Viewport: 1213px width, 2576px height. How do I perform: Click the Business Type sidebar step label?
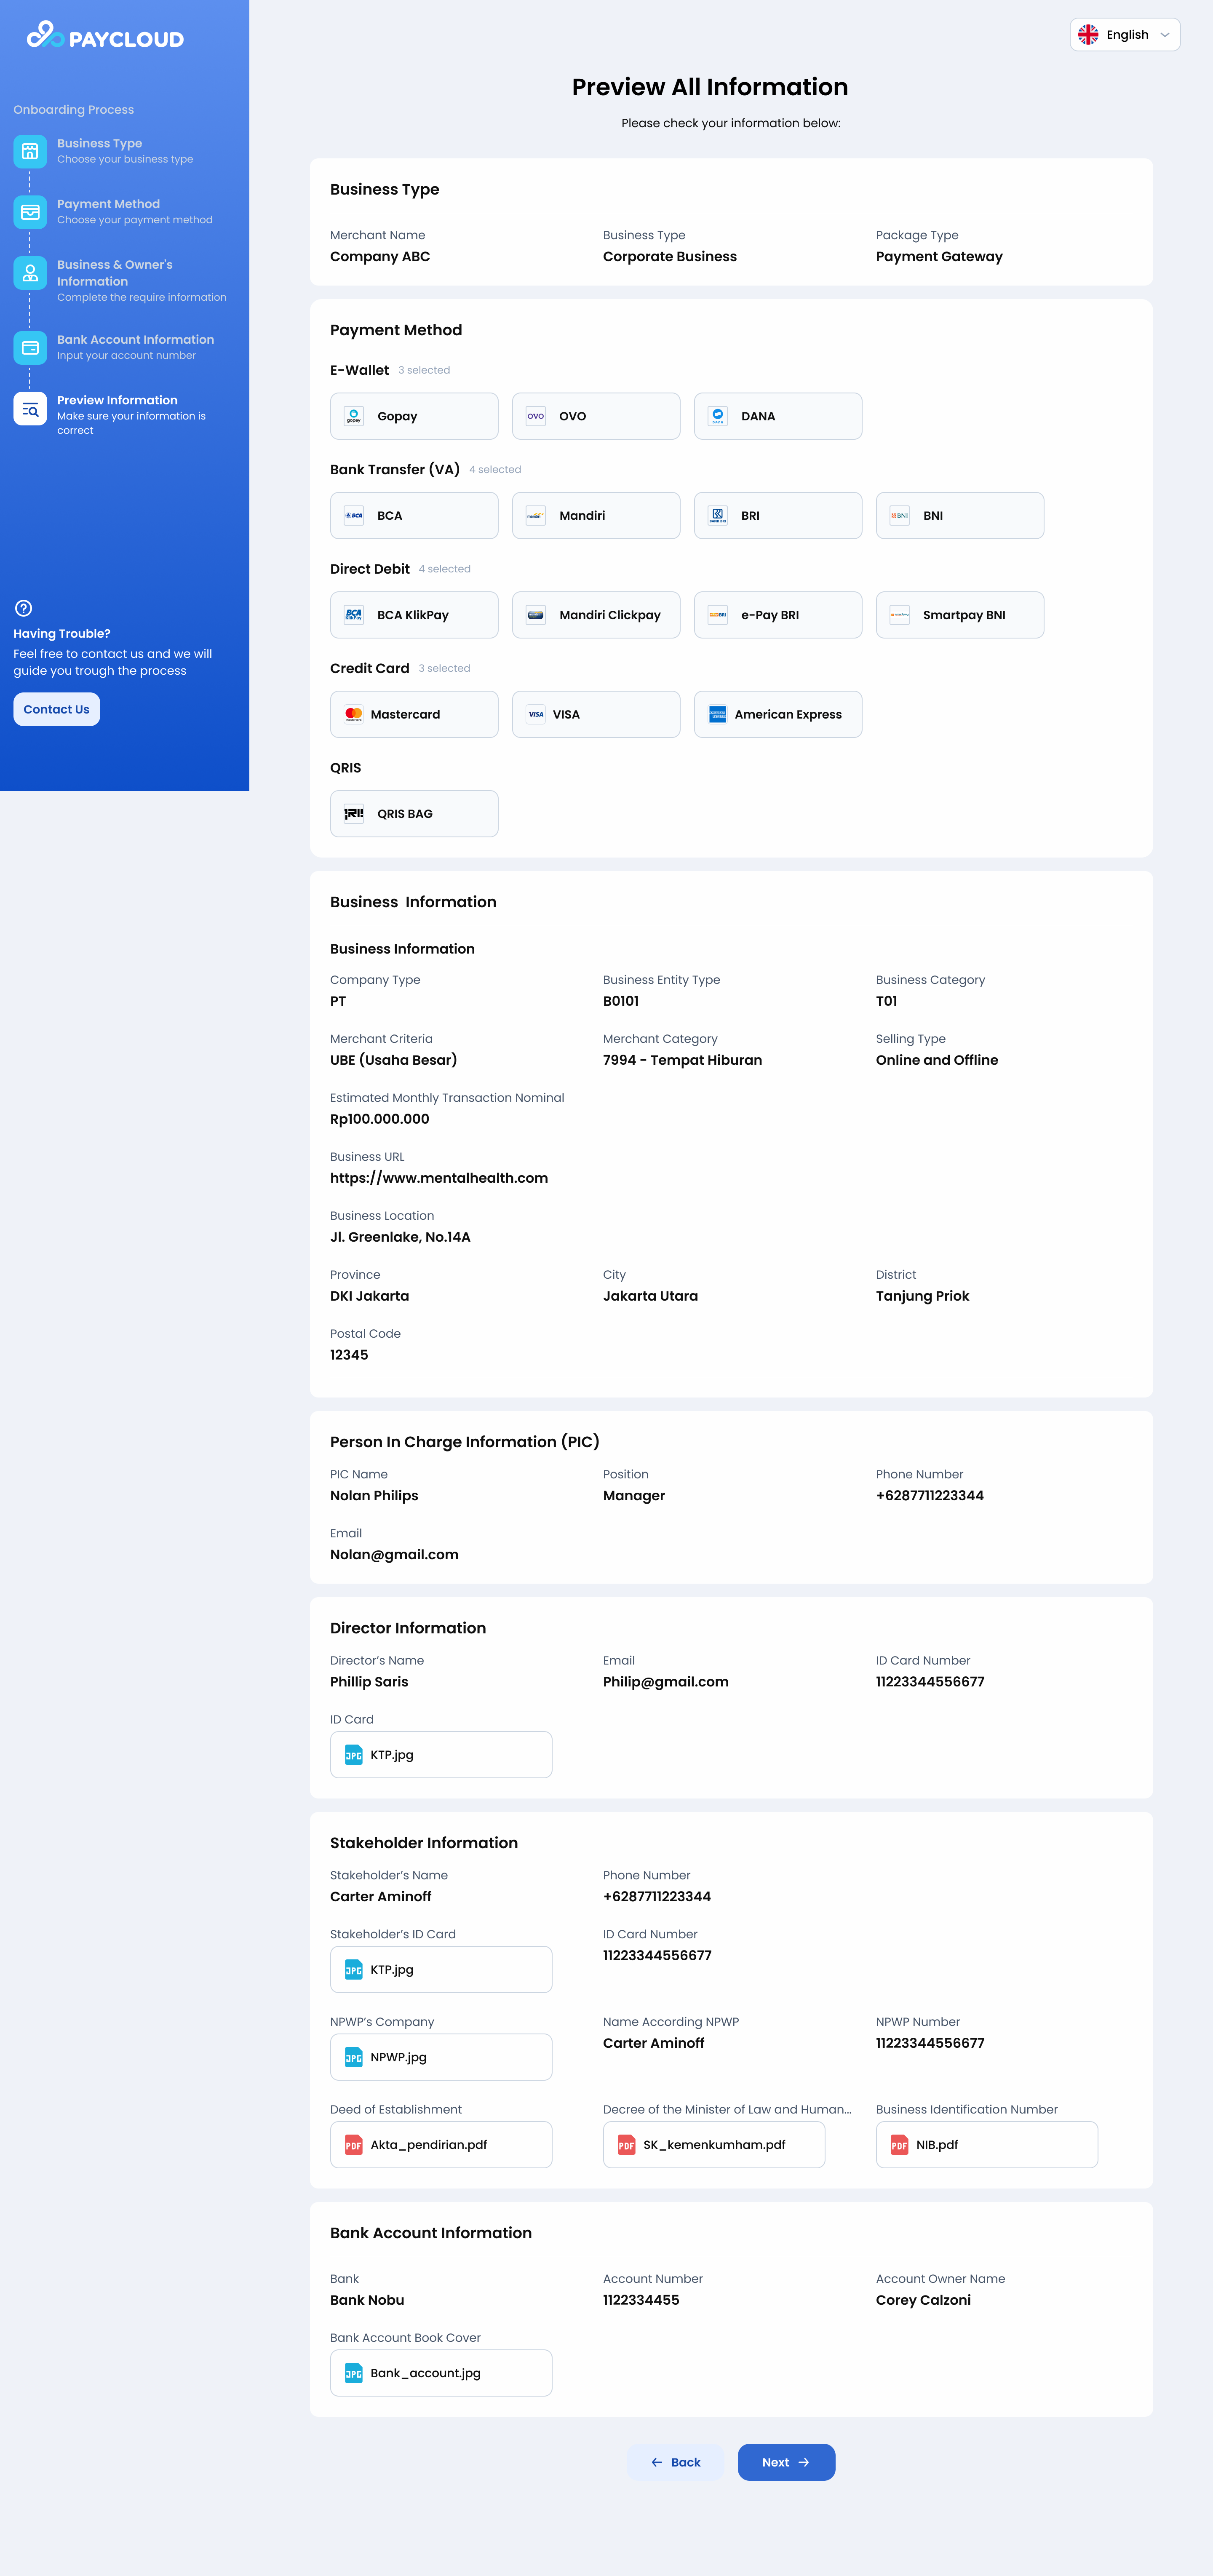(99, 143)
